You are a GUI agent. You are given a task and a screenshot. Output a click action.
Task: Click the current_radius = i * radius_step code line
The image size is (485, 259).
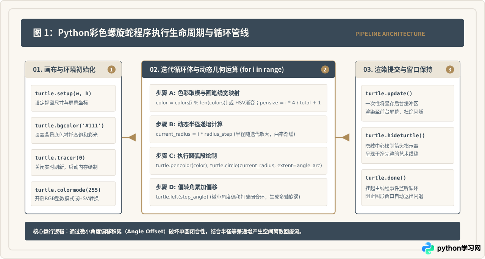[225, 134]
